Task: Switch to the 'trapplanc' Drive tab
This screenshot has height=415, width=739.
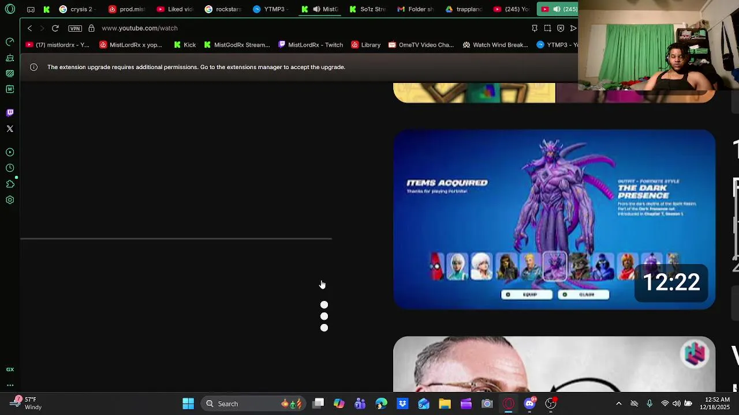Action: coord(464,9)
